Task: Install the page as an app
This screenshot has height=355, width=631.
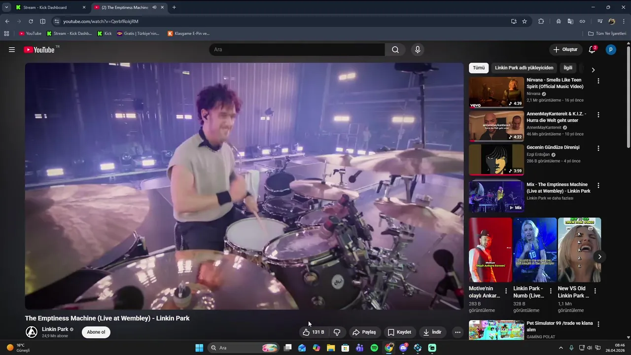Action: (x=514, y=21)
